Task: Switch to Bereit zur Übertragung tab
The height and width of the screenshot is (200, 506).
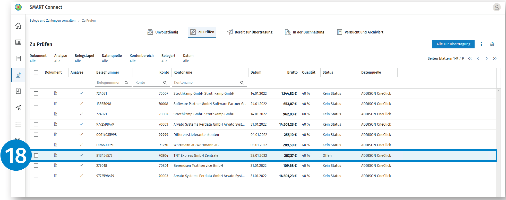Action: coord(250,32)
